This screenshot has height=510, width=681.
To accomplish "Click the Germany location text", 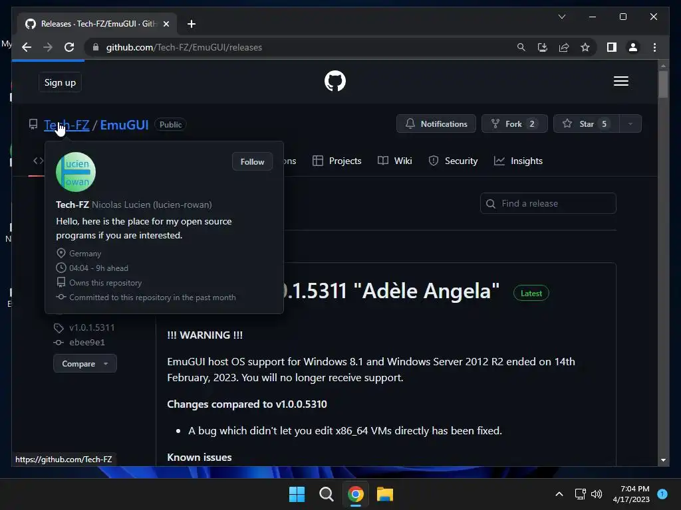I will pyautogui.click(x=85, y=254).
